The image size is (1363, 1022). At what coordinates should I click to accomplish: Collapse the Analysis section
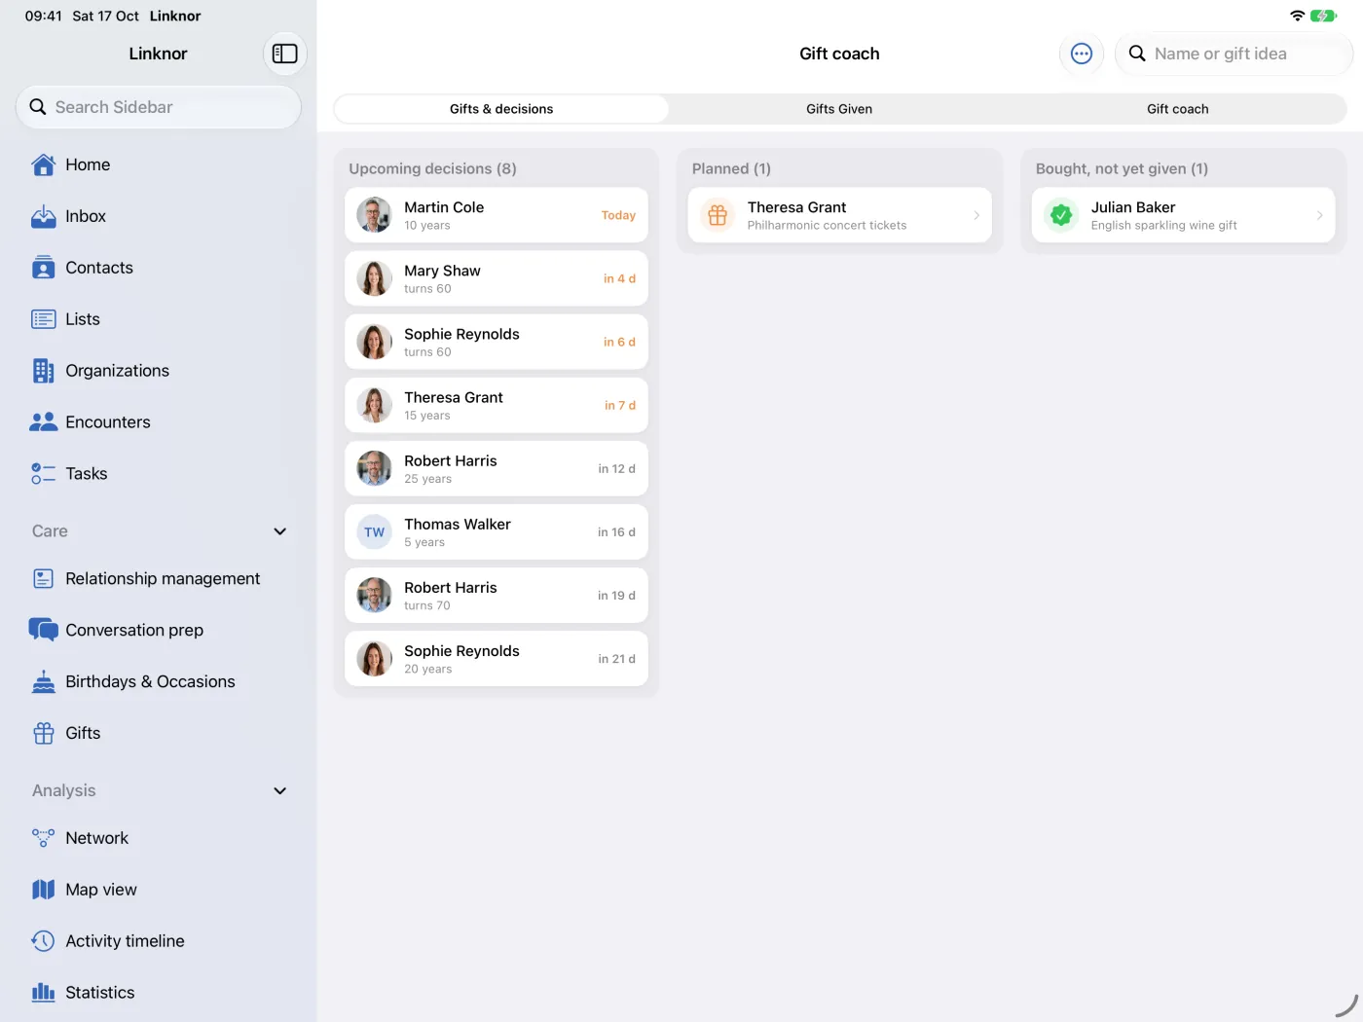click(x=280, y=791)
